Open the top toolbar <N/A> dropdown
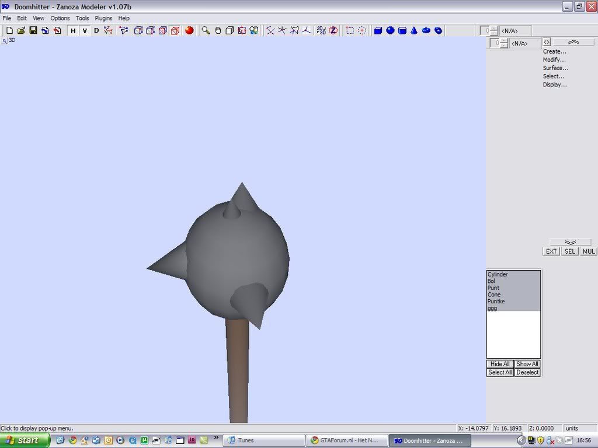598x448 pixels. [515, 31]
